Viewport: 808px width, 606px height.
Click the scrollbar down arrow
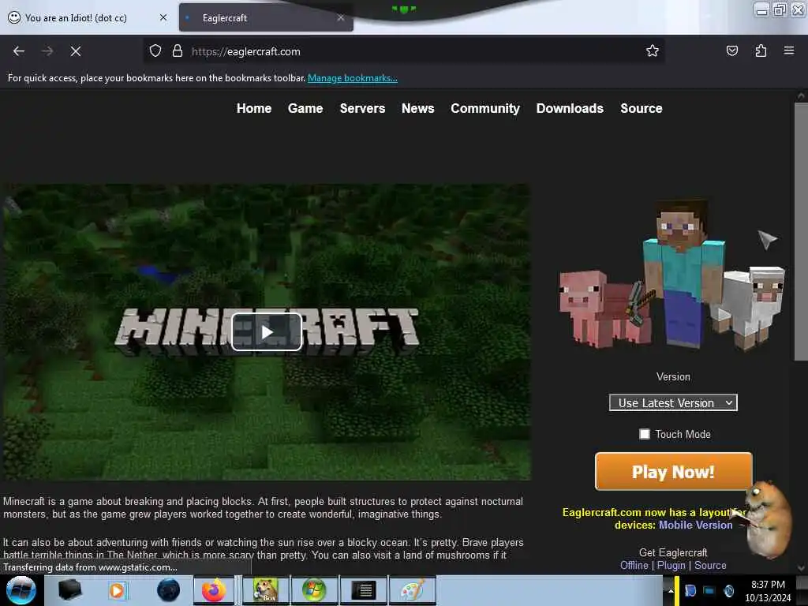[800, 568]
